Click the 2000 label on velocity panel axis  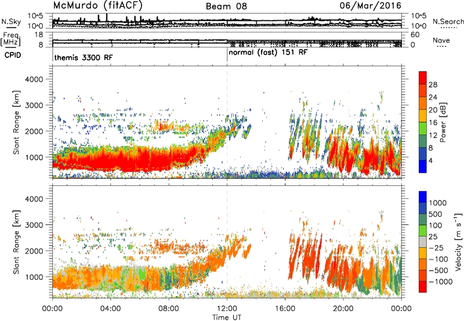pos(34,251)
